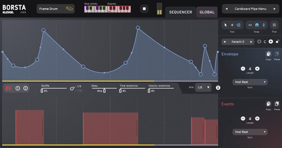The width and height of the screenshot is (282, 148).
Task: Click the highest envelope point
Action: pyautogui.click(x=138, y=28)
